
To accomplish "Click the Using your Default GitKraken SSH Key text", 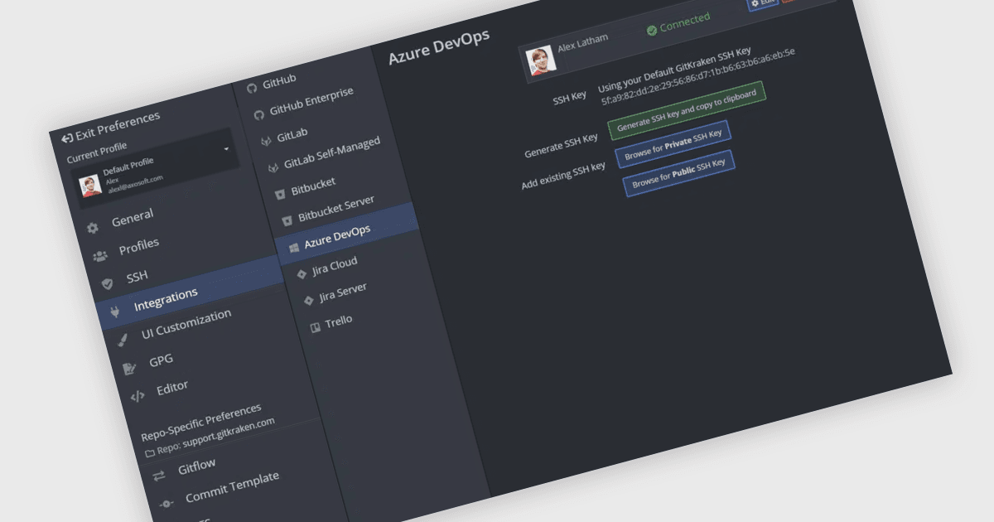I will pos(674,70).
